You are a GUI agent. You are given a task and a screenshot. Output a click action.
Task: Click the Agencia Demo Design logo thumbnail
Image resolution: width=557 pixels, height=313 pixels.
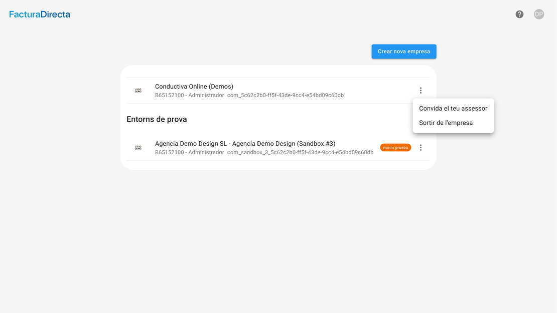click(x=138, y=148)
